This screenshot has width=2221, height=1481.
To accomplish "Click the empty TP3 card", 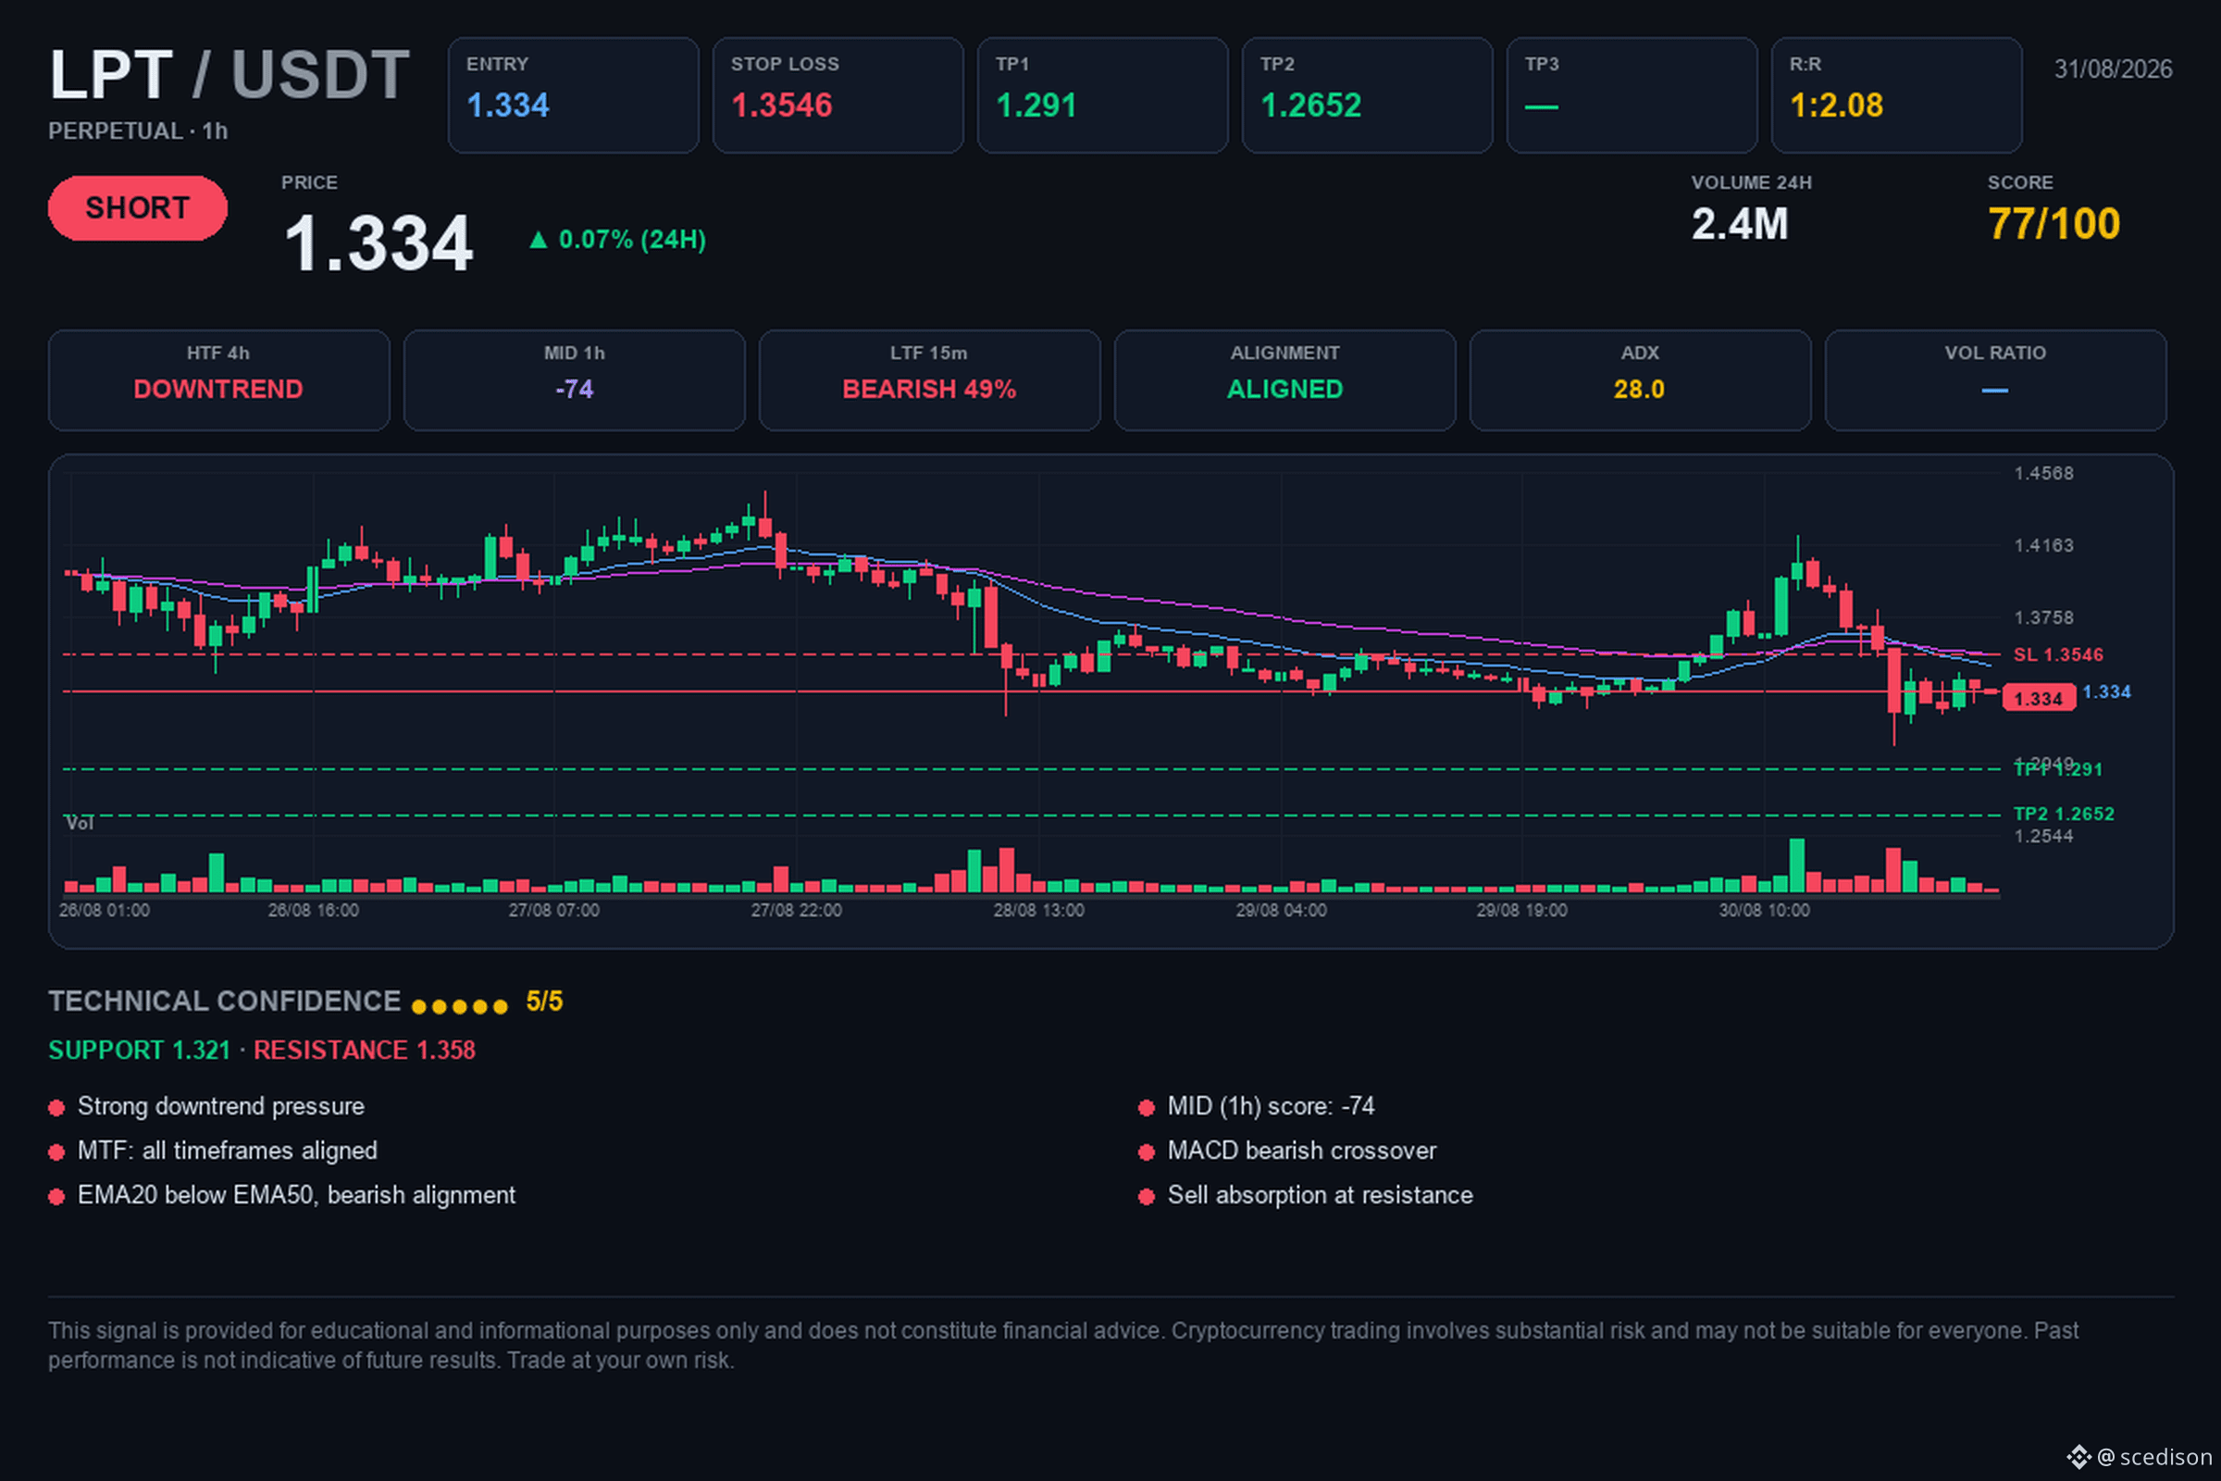I will (1632, 95).
